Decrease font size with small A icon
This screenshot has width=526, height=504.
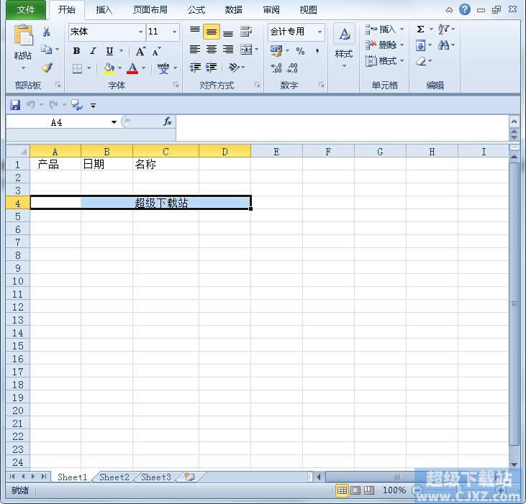coord(156,51)
